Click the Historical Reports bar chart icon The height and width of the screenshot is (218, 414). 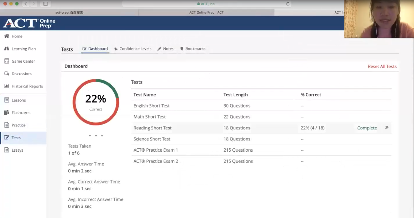[7, 86]
